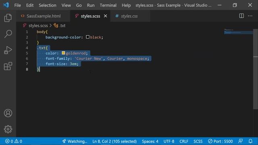The height and width of the screenshot is (145, 258).
Task: Click the minimap code preview
Action: pos(238,32)
